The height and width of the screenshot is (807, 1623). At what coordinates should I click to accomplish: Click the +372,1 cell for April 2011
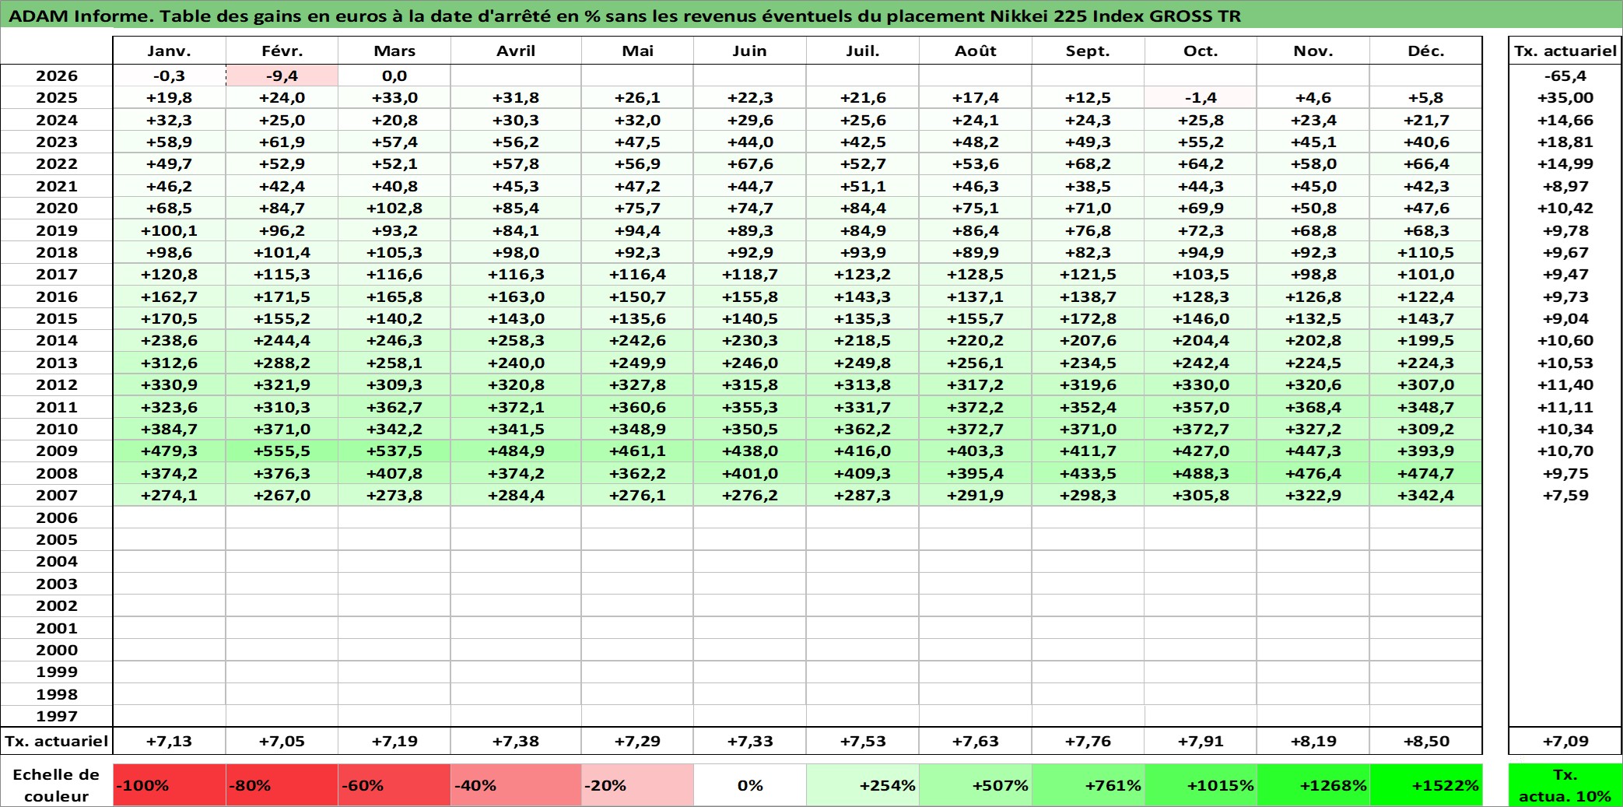(516, 407)
